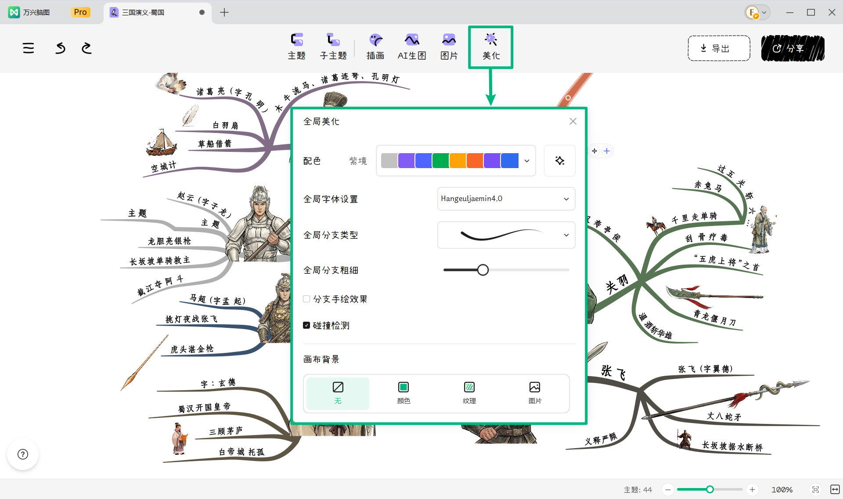Select the 赤兔马 node
This screenshot has height=499, width=843.
708,186
